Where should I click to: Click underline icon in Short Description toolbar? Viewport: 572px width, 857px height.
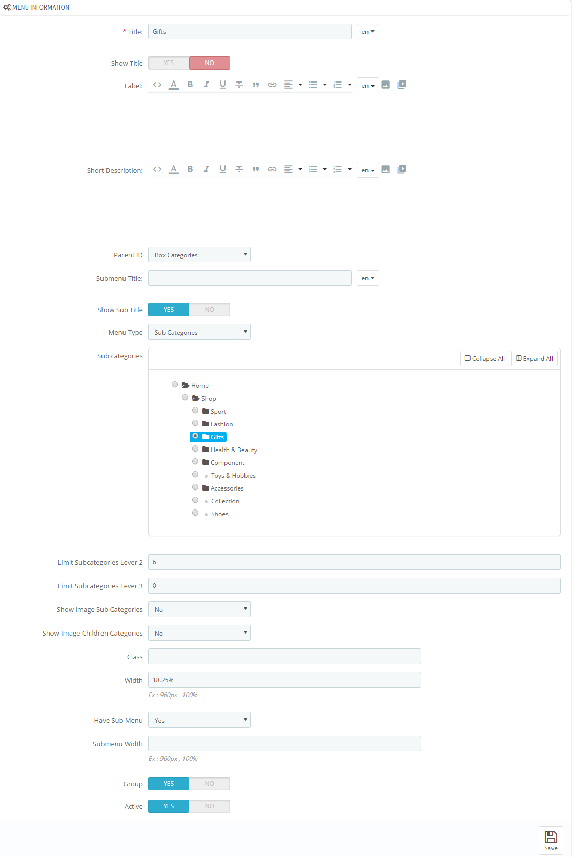tap(223, 169)
